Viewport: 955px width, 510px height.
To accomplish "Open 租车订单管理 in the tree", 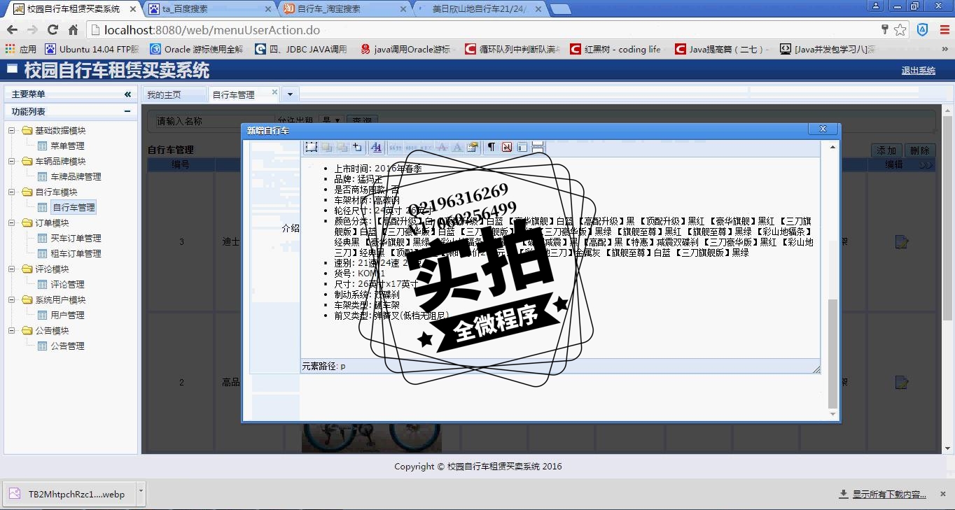I will coord(76,254).
